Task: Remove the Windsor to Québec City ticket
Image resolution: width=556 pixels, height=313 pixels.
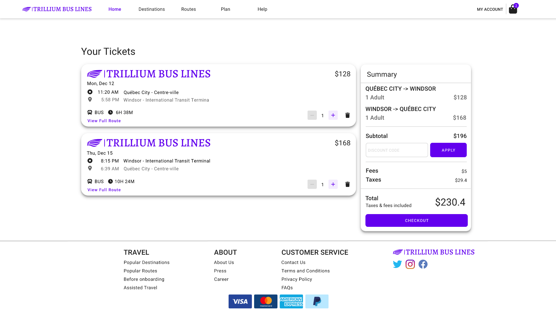Action: click(347, 185)
